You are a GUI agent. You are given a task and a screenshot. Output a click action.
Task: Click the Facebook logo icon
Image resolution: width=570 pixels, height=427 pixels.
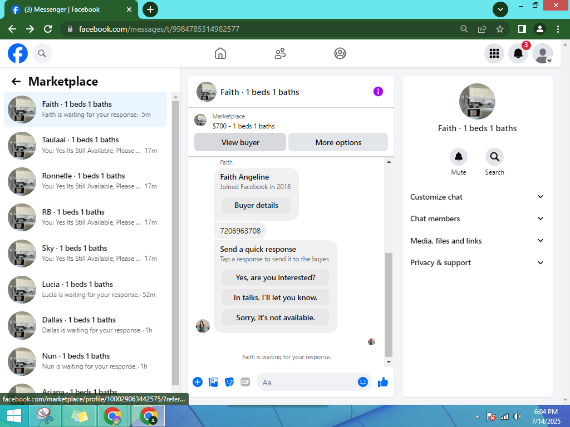(x=18, y=53)
